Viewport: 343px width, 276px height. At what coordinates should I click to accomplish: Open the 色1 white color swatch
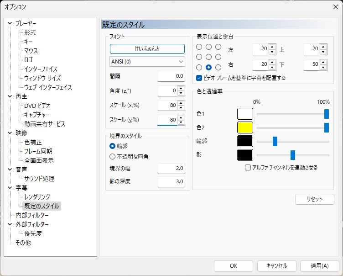pyautogui.click(x=245, y=114)
